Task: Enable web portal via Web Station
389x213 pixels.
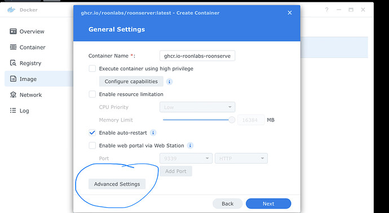Action: click(x=92, y=146)
